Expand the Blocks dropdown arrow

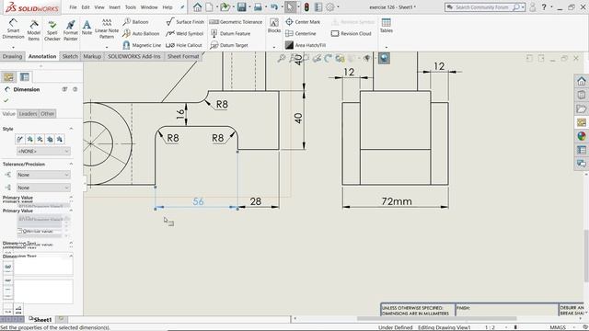click(274, 47)
